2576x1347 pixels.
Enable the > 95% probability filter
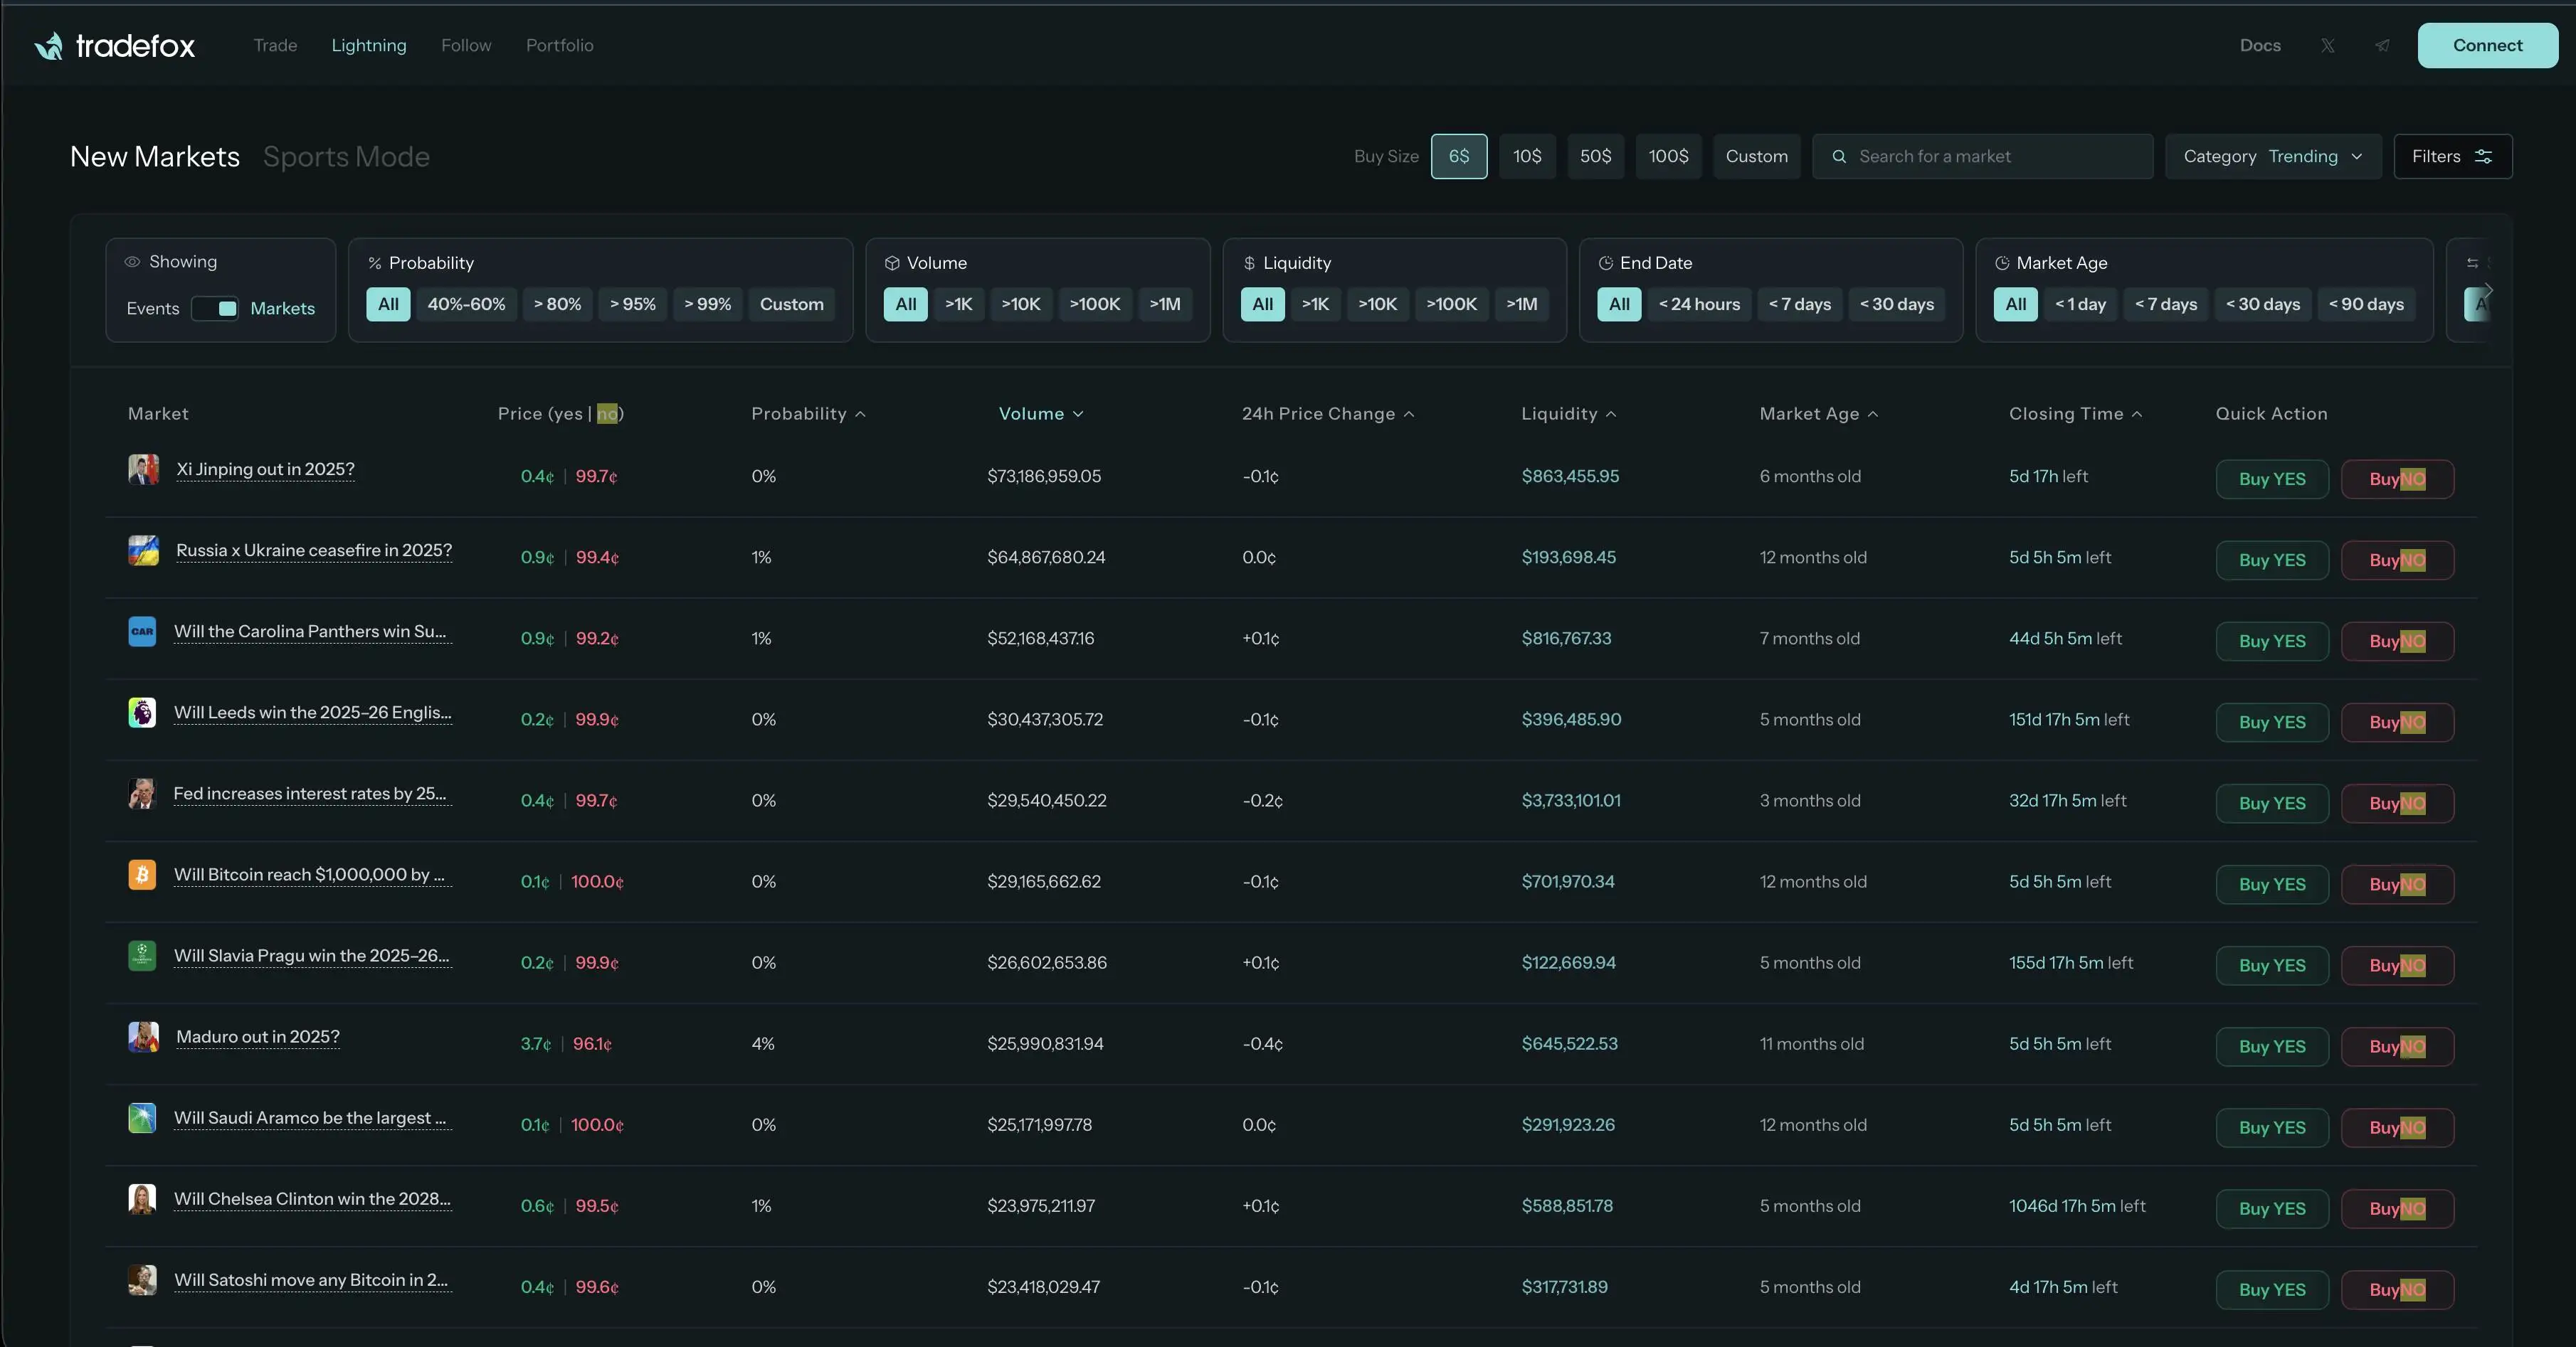(632, 305)
